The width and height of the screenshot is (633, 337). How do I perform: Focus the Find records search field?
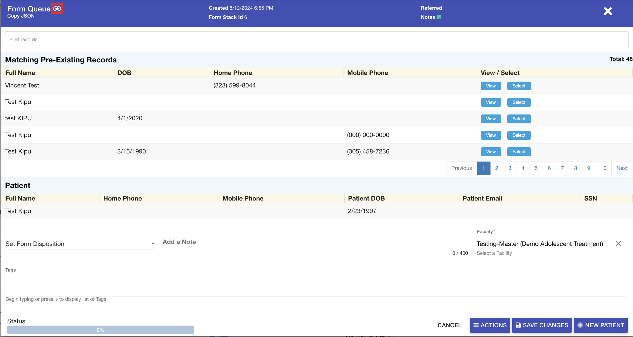point(316,40)
